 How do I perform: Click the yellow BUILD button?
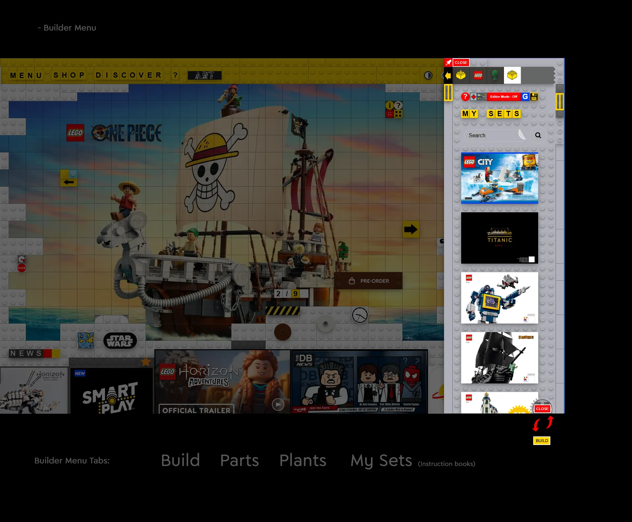[x=541, y=441]
